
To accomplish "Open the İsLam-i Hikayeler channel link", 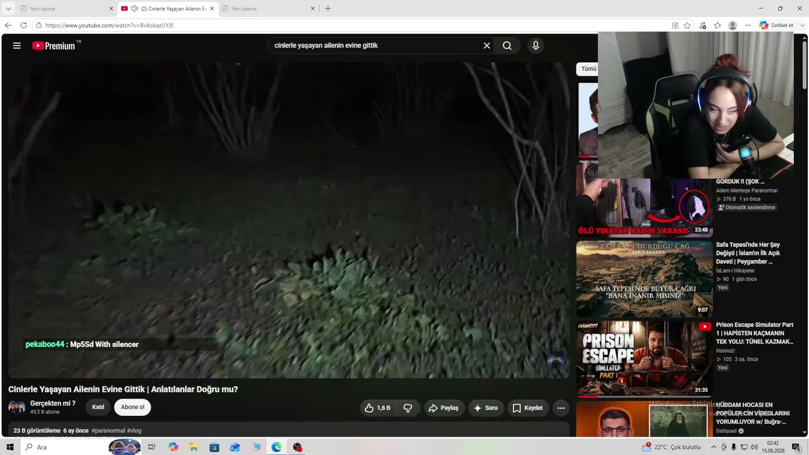I will point(736,270).
